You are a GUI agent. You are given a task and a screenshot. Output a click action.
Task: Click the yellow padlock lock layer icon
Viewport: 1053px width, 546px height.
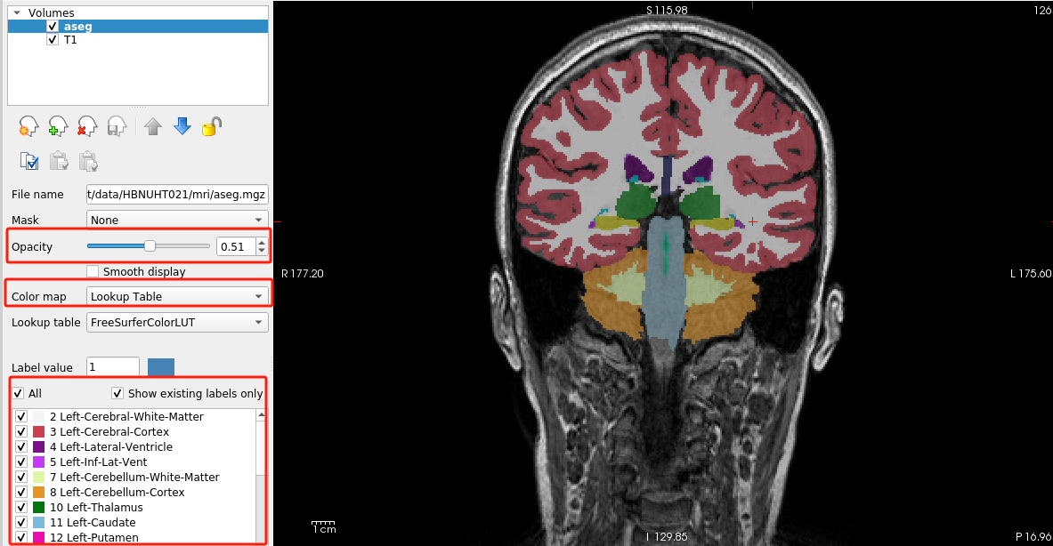212,126
